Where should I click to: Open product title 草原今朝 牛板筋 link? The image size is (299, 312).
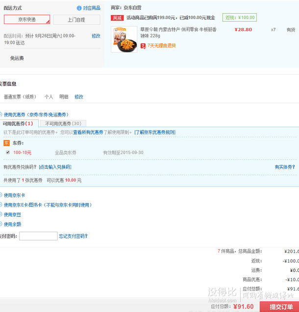178,33
